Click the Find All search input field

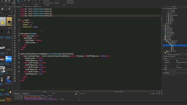point(116,94)
